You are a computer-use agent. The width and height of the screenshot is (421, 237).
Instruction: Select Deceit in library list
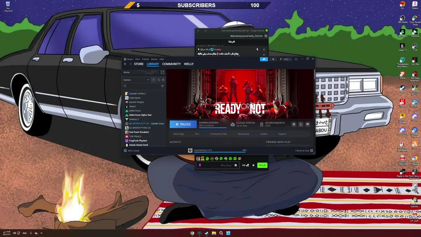coord(132,106)
